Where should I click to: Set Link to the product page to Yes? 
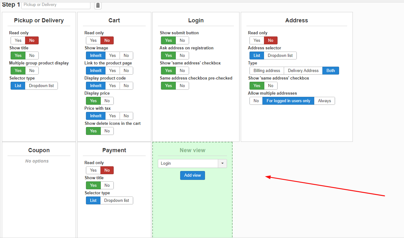click(113, 70)
